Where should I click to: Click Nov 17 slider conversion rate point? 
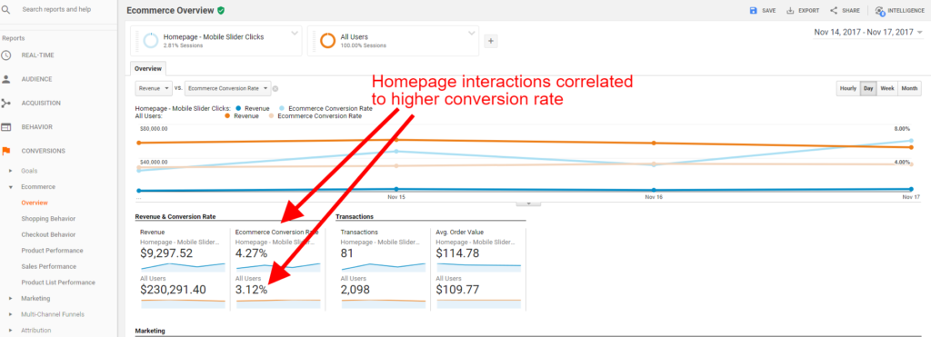[x=911, y=141]
